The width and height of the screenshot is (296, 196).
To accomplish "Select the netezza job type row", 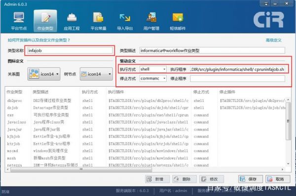I will (146, 165).
